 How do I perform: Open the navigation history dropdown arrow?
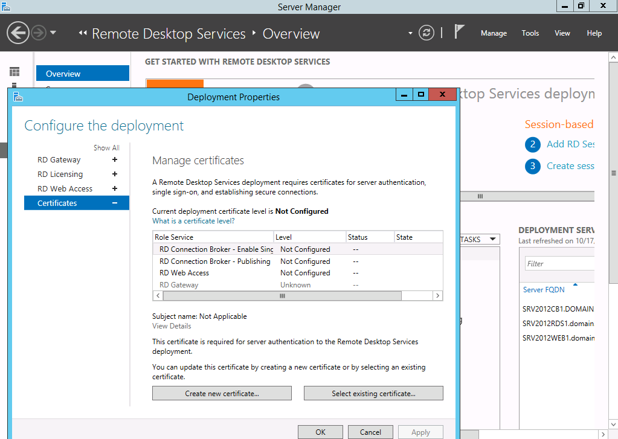[x=53, y=33]
